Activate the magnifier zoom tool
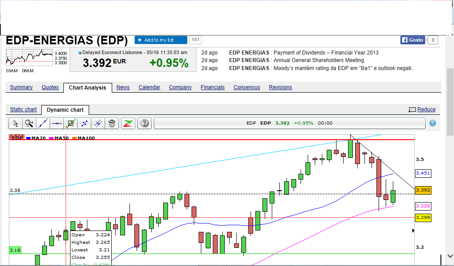This screenshot has width=454, height=266. tap(29, 123)
